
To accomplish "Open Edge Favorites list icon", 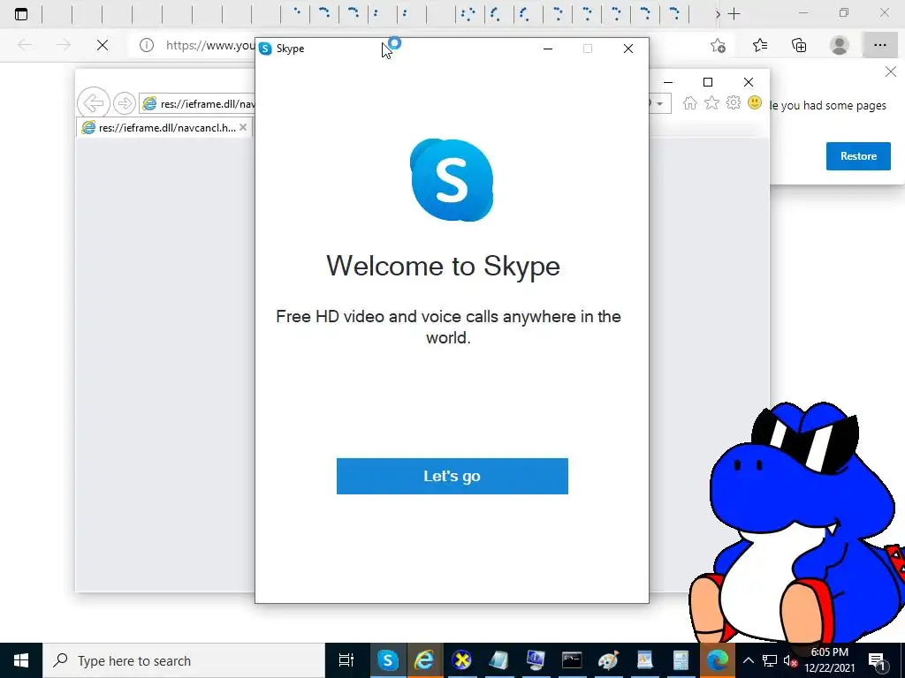I will click(x=759, y=45).
